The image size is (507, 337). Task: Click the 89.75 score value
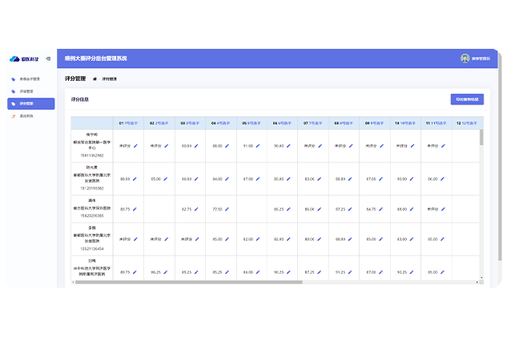pos(125,272)
